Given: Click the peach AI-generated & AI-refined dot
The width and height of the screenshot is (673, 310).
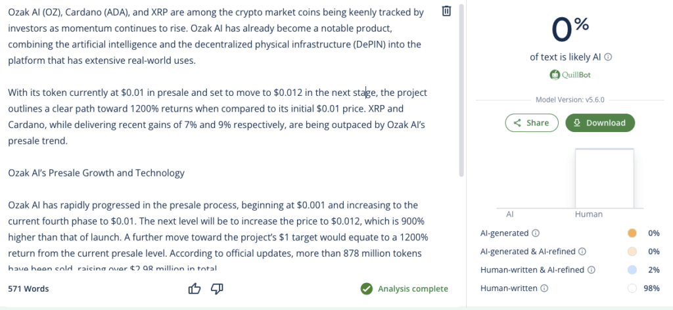Looking at the screenshot, I should click(632, 252).
